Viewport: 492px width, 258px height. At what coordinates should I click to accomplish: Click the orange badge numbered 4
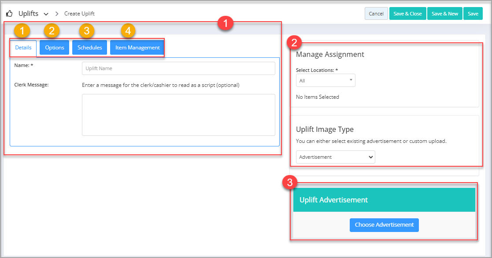128,31
